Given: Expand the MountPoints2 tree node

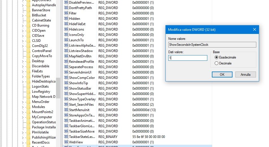Looking at the screenshot, I should 23,112.
